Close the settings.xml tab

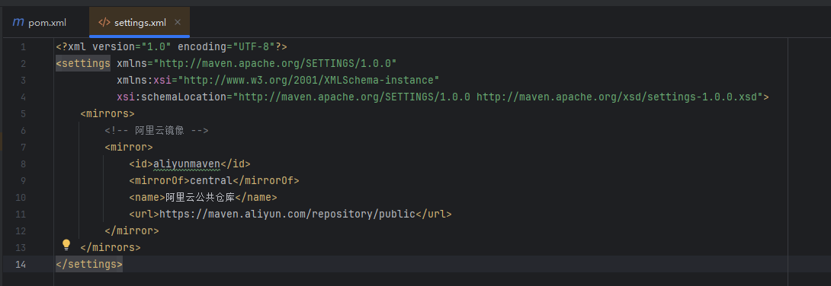[178, 22]
